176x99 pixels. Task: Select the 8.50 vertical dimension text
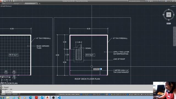[x=57, y=55]
